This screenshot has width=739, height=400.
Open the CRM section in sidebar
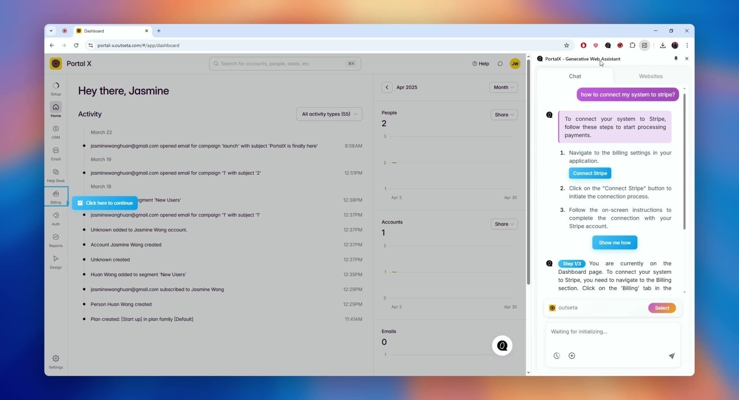56,132
